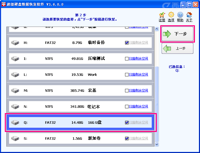Check 扫描剩余空间 for L: Work drive
Image resolution: width=200 pixels, height=153 pixels.
click(x=127, y=75)
